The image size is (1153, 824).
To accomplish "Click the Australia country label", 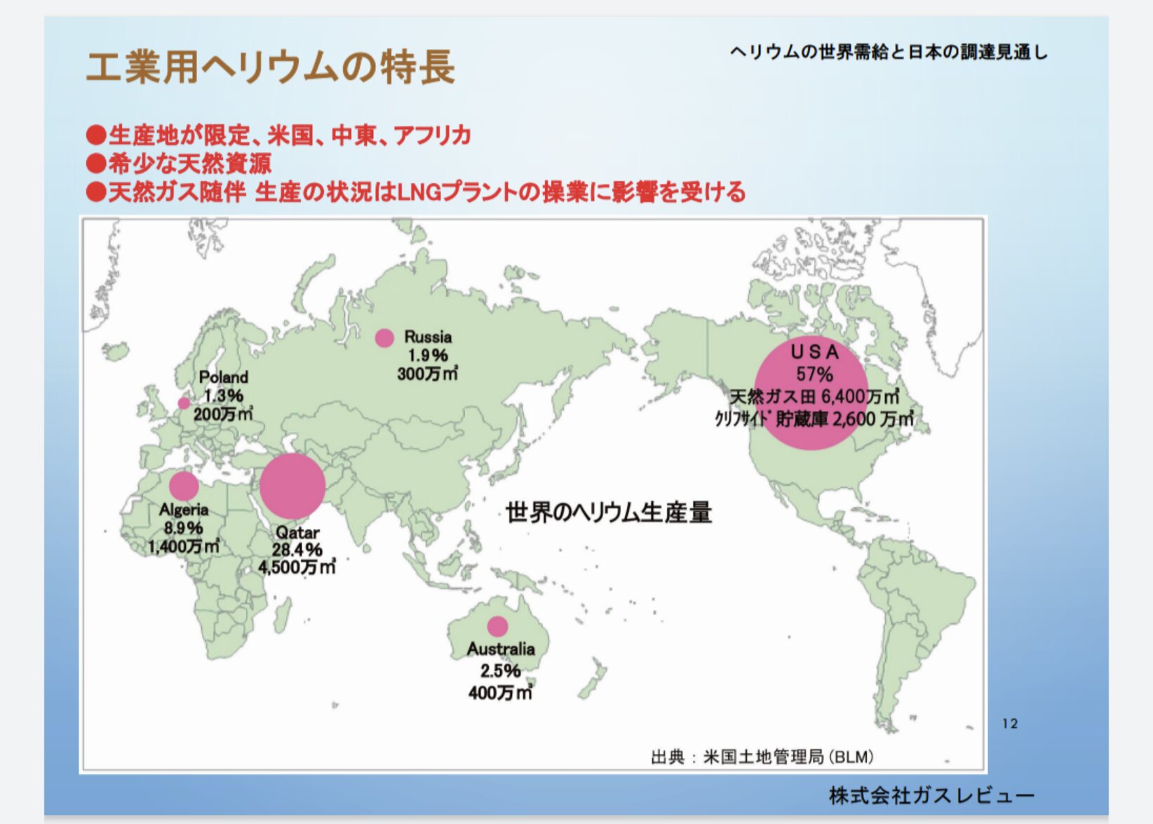I will (x=501, y=649).
